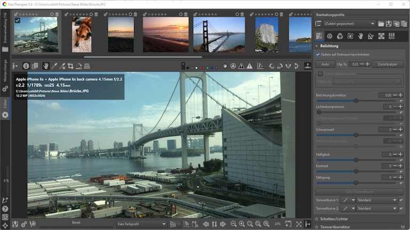Switch to the Exposure tab
410x230 pixels.
click(320, 36)
